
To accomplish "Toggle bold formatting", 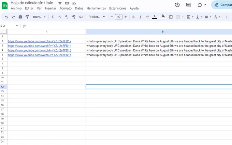I will coord(133,17).
